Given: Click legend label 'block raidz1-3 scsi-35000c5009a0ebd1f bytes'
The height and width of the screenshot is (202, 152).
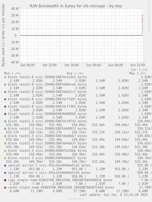Looking at the screenshot, I should coord(47,158).
